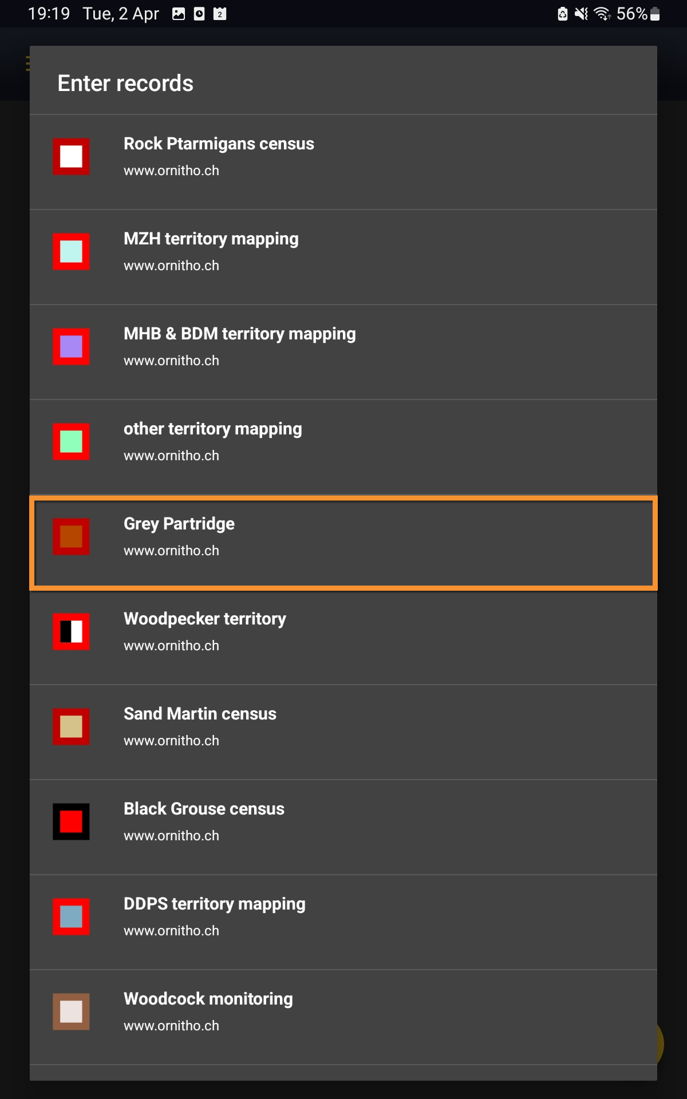Open Sand Martin census protocol
Image resolution: width=687 pixels, height=1099 pixels.
(343, 726)
